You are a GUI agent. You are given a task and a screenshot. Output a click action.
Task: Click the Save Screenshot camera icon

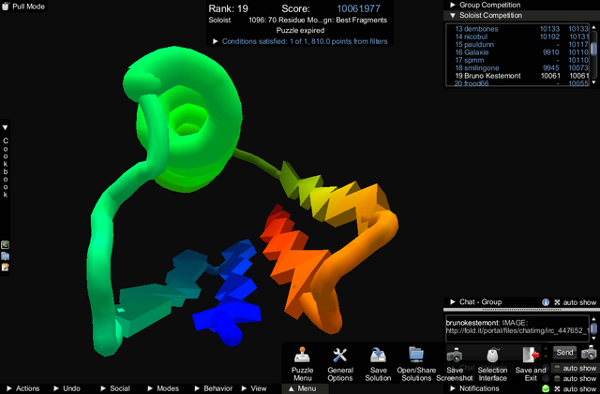tap(455, 355)
